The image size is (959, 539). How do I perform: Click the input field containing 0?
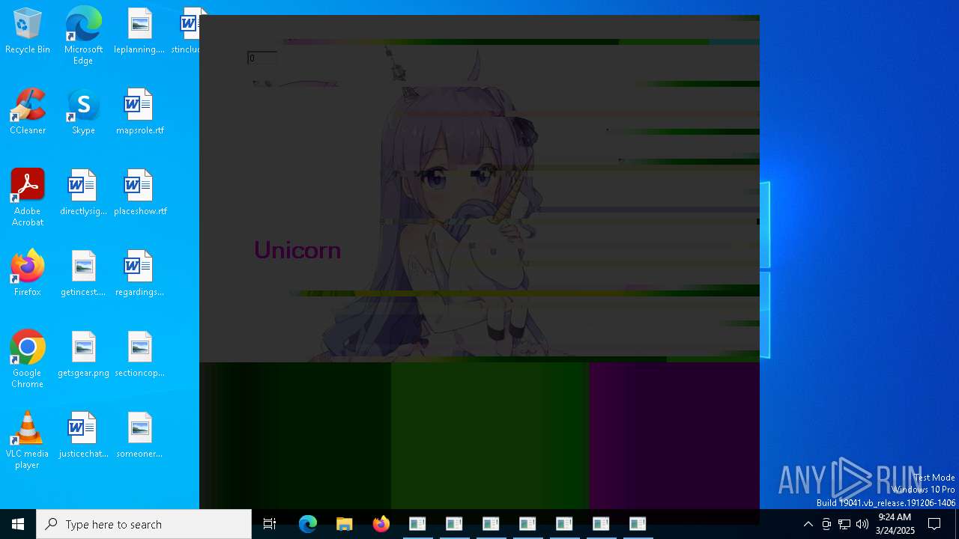point(262,58)
